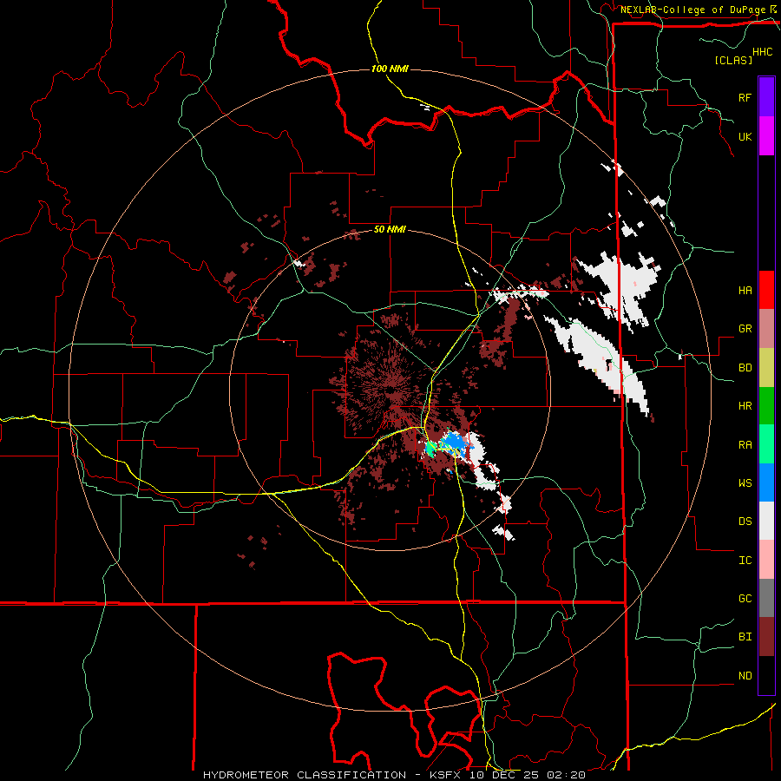Click the 50 NMI range ring label
The width and height of the screenshot is (781, 781).
coord(390,229)
